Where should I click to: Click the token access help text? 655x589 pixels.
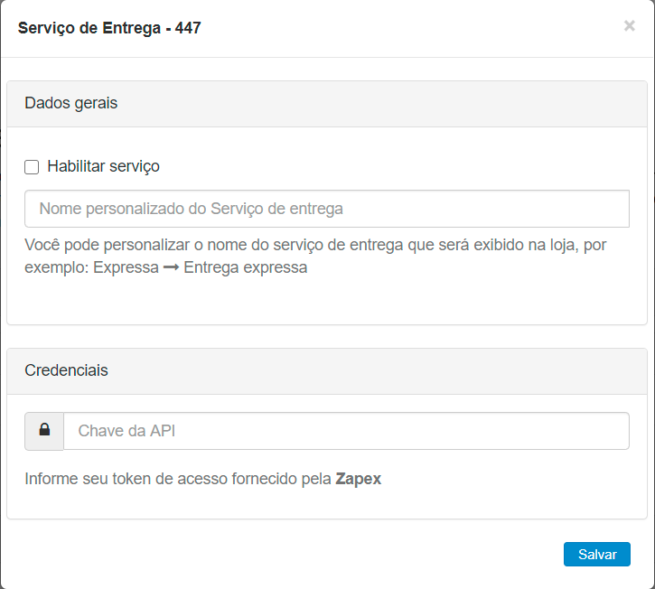coord(178,479)
